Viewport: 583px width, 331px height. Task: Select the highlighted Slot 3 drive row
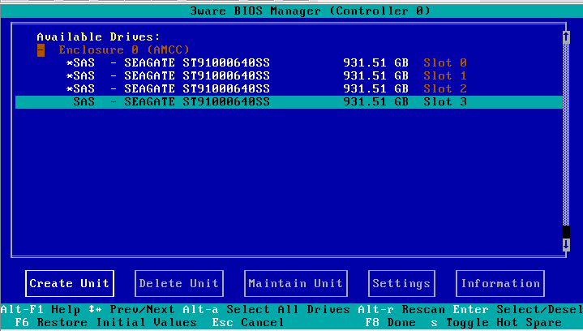(288, 102)
